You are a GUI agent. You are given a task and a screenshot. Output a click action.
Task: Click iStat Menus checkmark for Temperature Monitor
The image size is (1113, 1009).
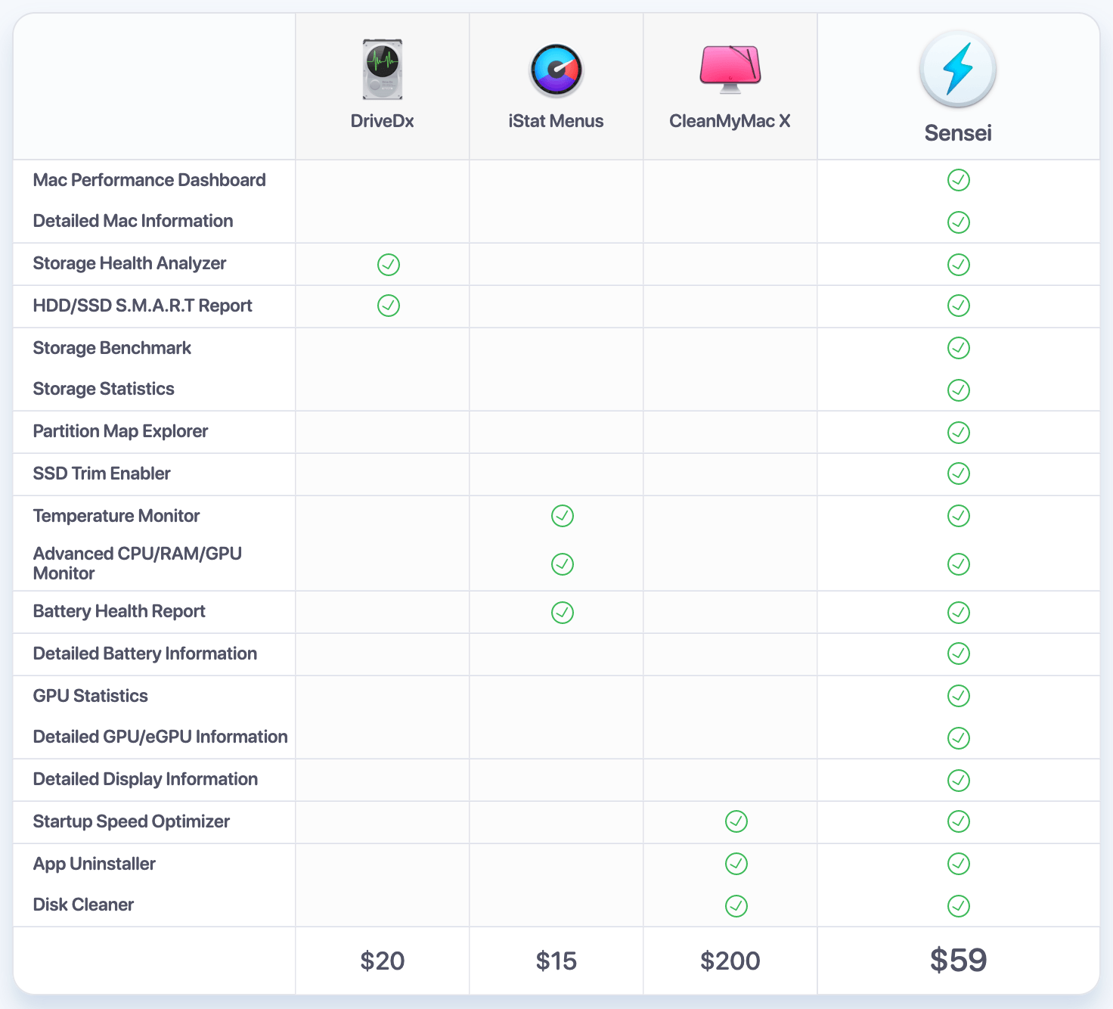(x=563, y=516)
